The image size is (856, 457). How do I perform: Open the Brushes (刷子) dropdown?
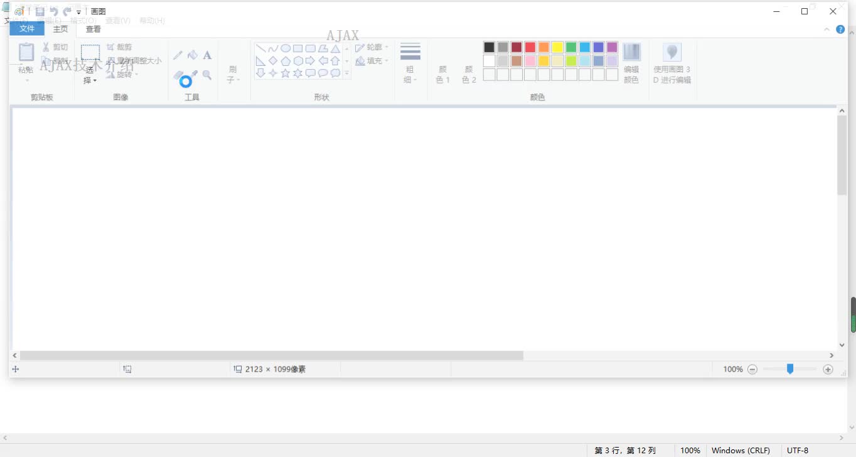pyautogui.click(x=233, y=75)
